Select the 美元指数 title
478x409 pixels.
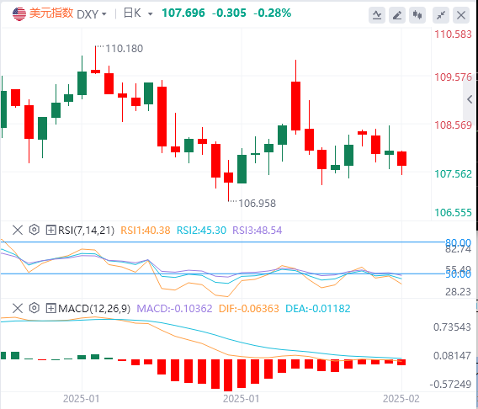click(51, 13)
